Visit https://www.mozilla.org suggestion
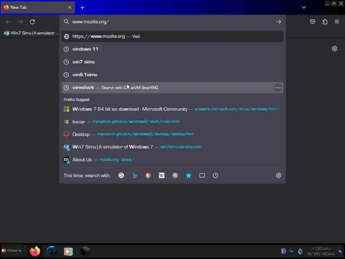 coord(172,36)
